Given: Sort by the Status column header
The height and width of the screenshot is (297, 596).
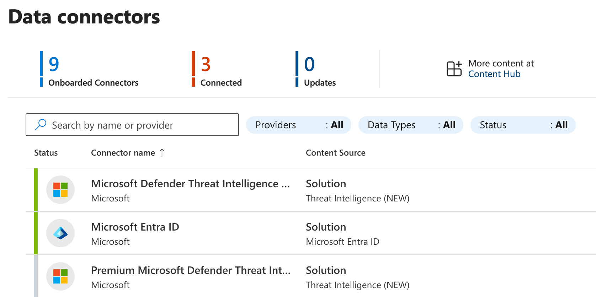Looking at the screenshot, I should click(46, 153).
